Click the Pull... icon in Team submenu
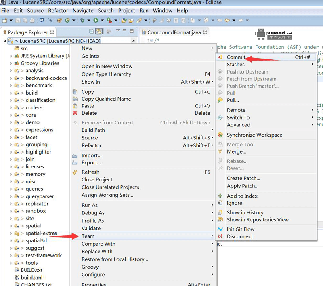The width and height of the screenshot is (323, 286). coord(220,100)
